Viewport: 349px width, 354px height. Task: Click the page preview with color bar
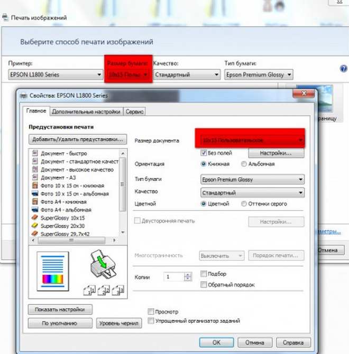53,271
